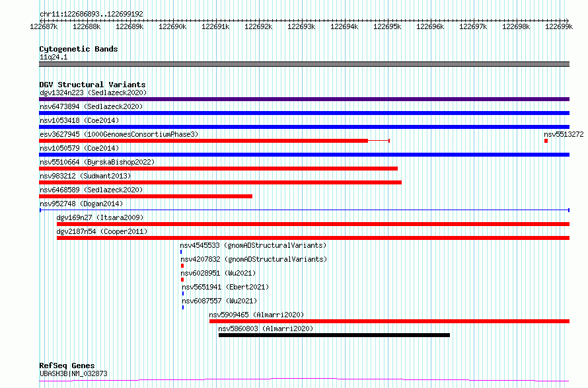This screenshot has height=388, width=588.
Task: Click the thin blue nsv952748 line
Action: (305, 210)
